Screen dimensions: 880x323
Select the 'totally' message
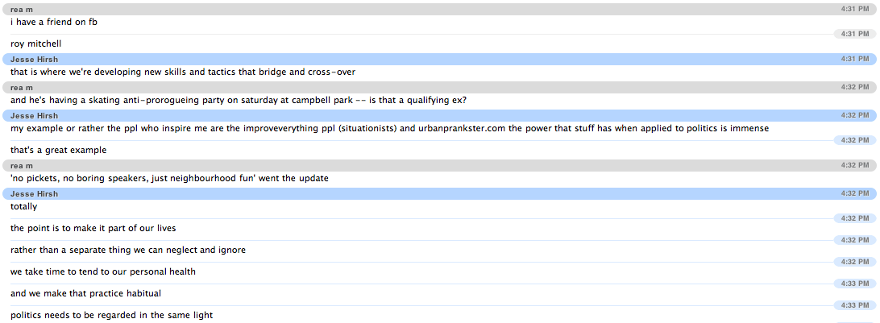point(24,206)
